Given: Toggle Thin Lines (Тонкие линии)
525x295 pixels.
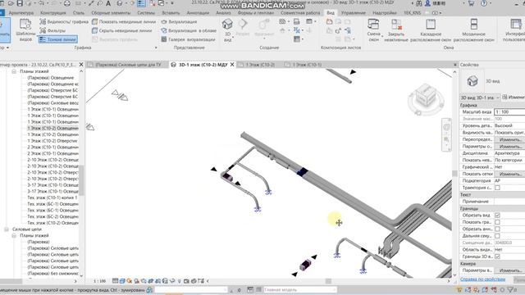Looking at the screenshot, I should [x=57, y=39].
